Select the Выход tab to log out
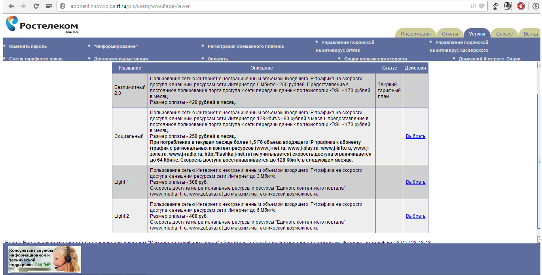 tap(531, 34)
